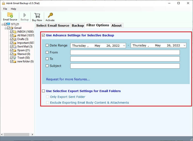Screen dimensions: 193x141
Task: Collapse the STL21 tree node
Action: [3, 25]
